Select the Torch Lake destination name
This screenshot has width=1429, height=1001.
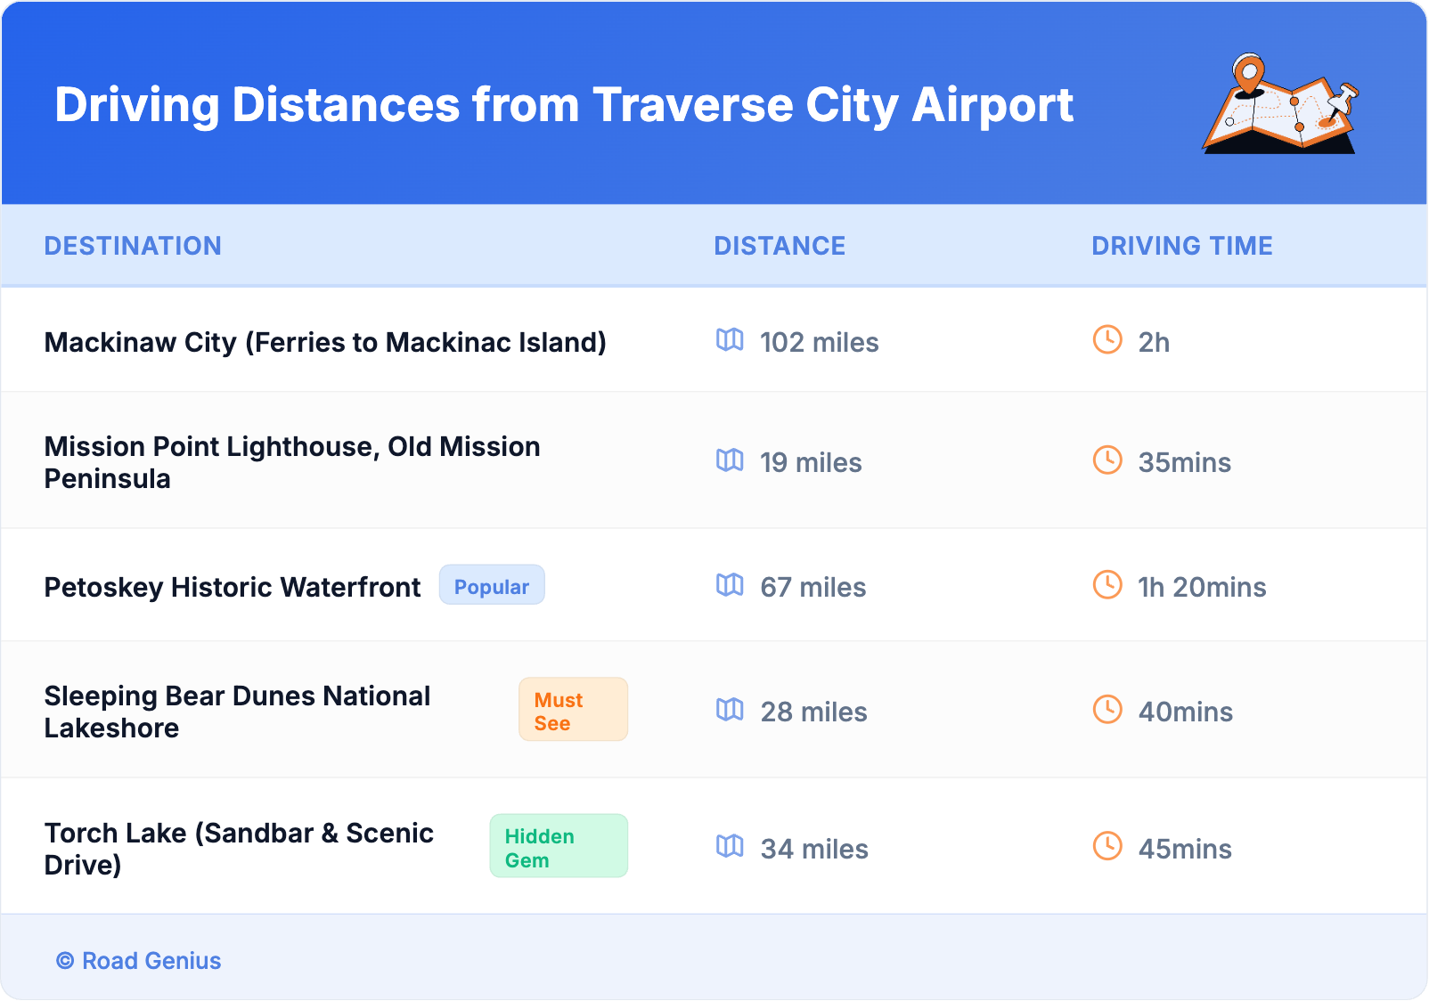pyautogui.click(x=239, y=849)
